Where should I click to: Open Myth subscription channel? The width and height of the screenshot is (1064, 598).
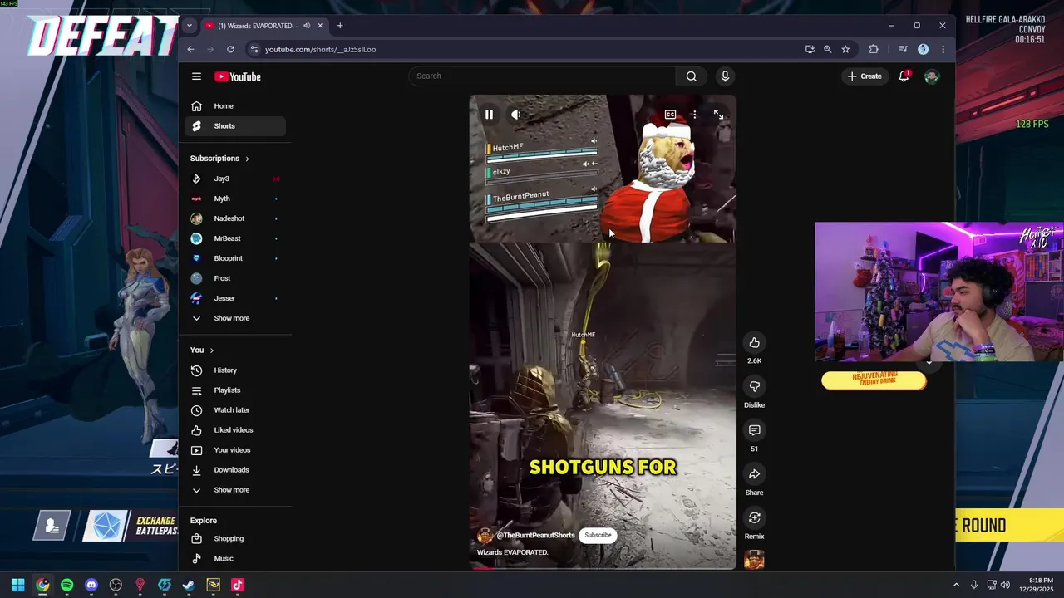pos(235,199)
